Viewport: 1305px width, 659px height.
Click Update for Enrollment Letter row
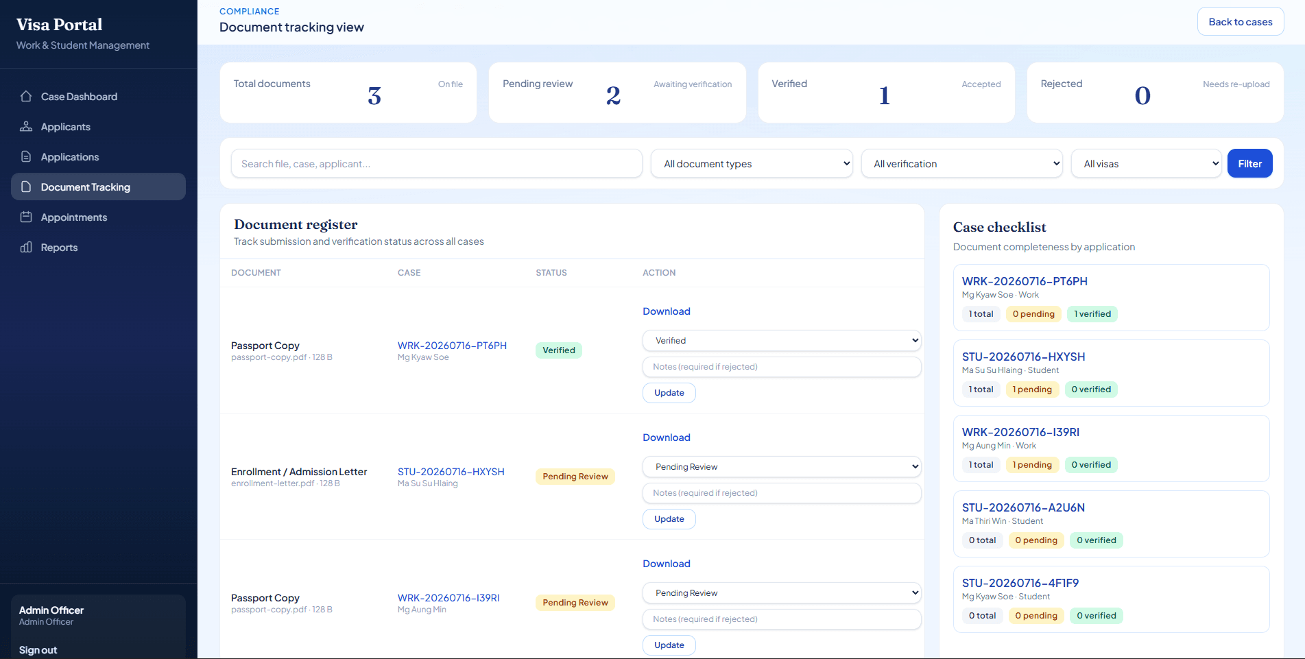tap(669, 519)
